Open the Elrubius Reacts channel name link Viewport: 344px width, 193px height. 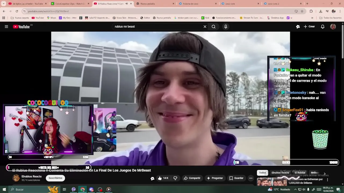pyautogui.click(x=31, y=176)
